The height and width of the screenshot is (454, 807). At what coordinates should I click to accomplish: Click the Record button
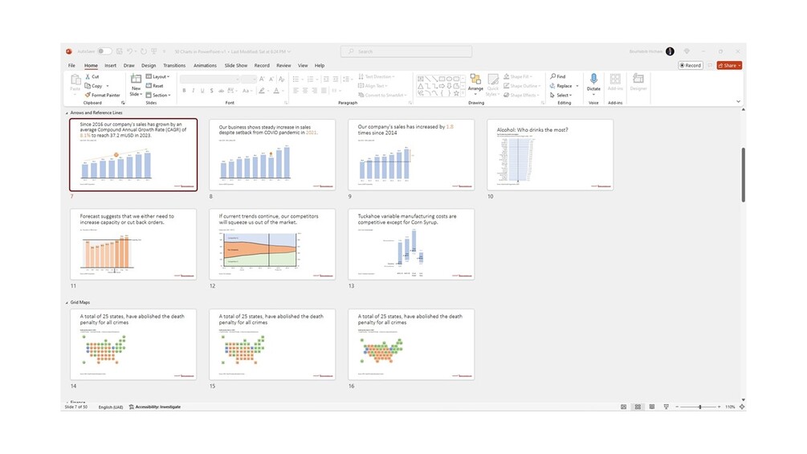point(691,65)
